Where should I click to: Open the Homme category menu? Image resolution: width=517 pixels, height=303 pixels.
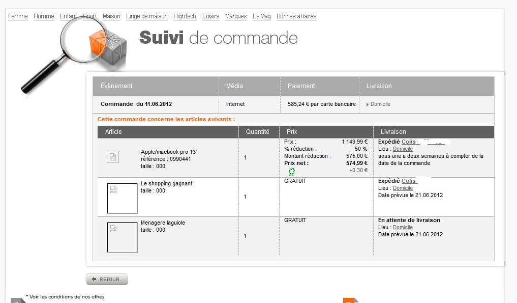(44, 16)
